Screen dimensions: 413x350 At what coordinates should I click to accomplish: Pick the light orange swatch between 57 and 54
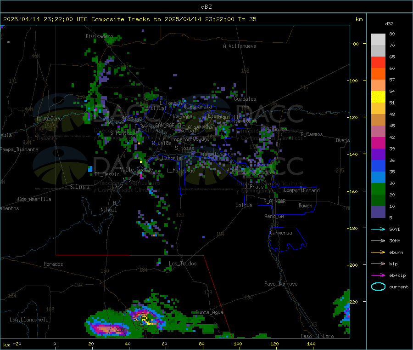coord(378,85)
